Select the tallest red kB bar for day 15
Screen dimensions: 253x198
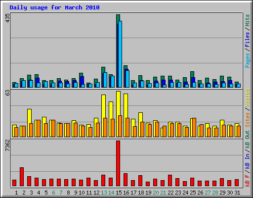click(118, 163)
